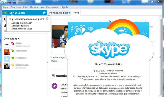The height and width of the screenshot is (97, 164).
Task: Open the Ver menu
Action: pyautogui.click(x=42, y=7)
